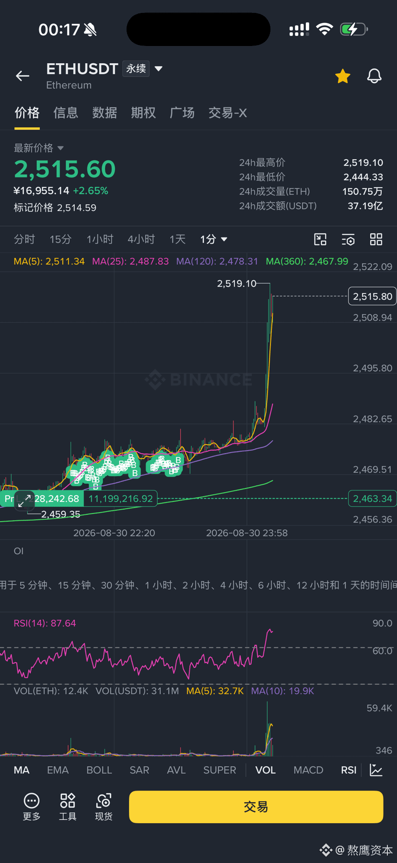Image resolution: width=397 pixels, height=863 pixels.
Task: Click the 24h最低价 value 2,444.33
Action: click(363, 177)
